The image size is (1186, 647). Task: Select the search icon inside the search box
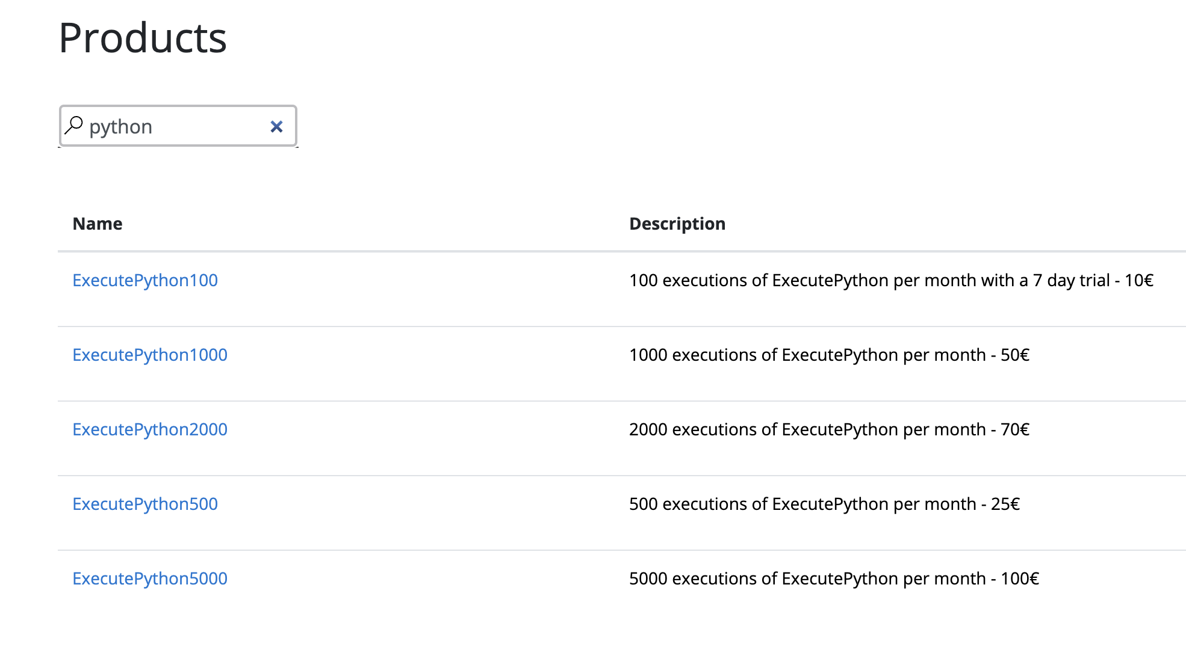point(75,124)
